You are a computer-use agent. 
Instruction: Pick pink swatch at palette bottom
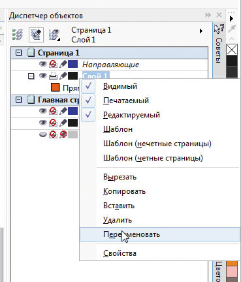coord(232,272)
